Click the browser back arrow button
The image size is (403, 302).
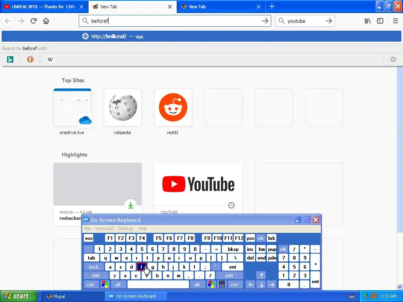[8, 21]
